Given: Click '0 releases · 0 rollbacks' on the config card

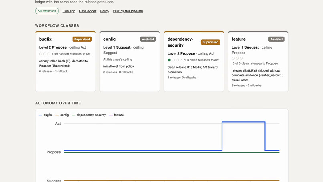Looking at the screenshot, I should pyautogui.click(x=118, y=72).
